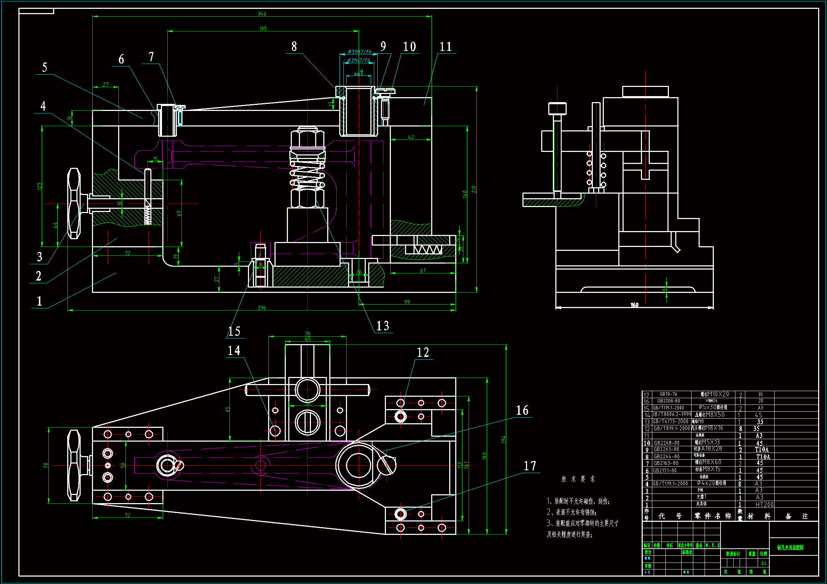Click part callout number 8 label

tap(294, 46)
